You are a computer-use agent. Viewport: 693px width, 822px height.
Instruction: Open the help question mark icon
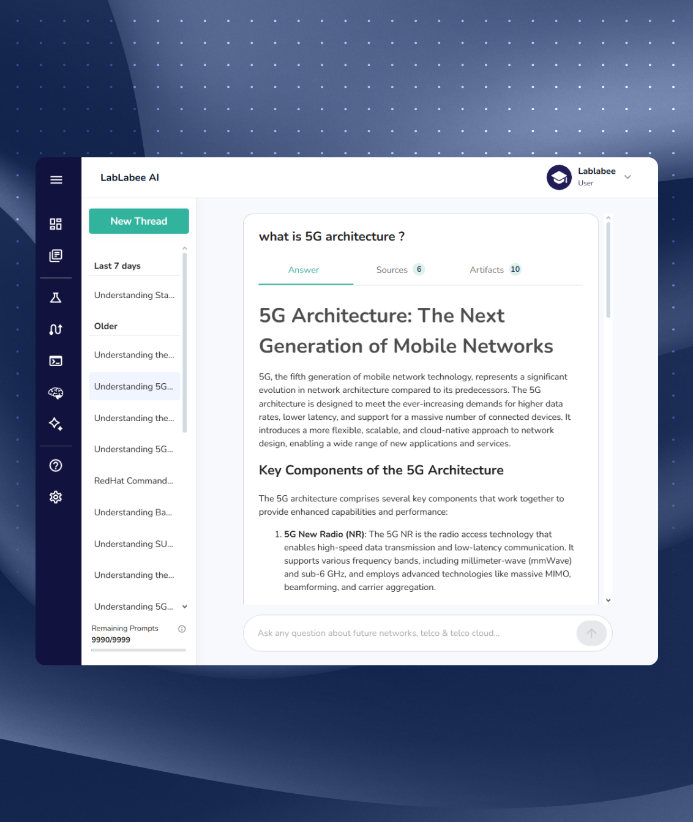click(x=56, y=466)
